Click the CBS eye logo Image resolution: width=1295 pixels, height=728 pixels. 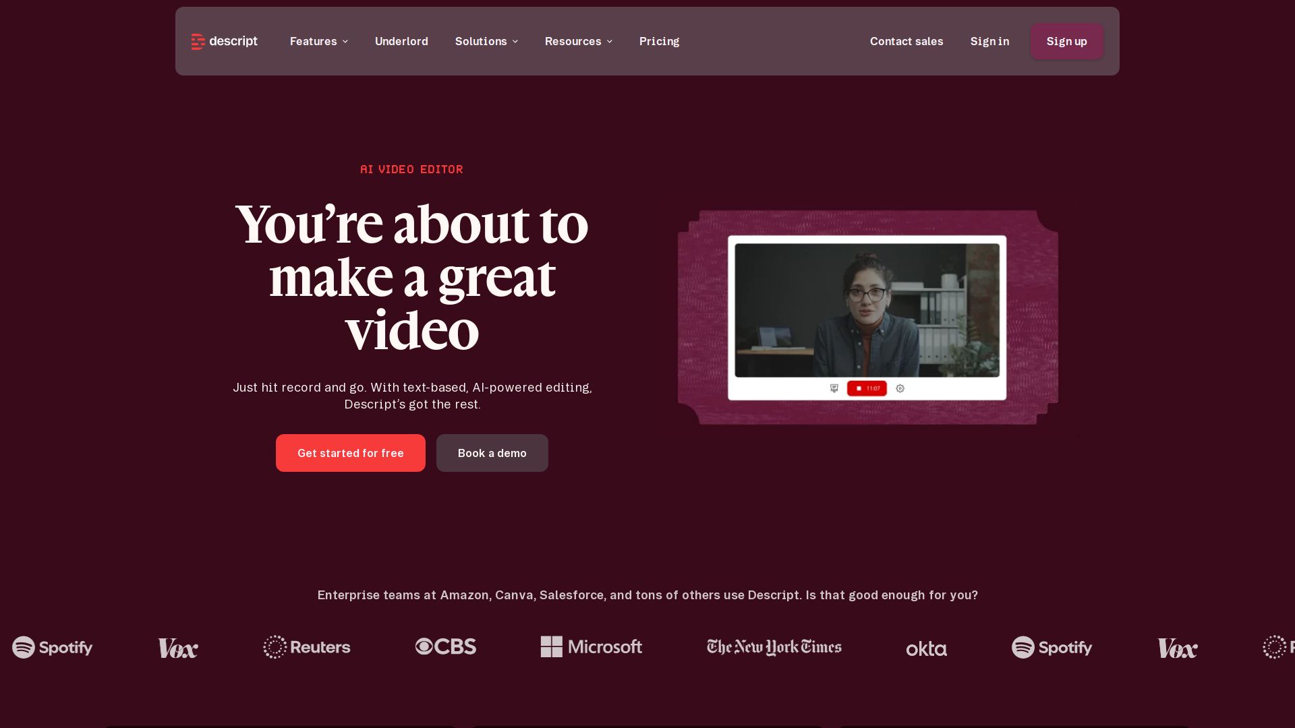tap(446, 647)
